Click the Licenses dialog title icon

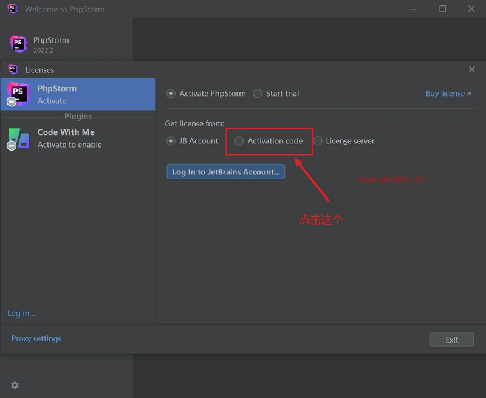pos(13,70)
